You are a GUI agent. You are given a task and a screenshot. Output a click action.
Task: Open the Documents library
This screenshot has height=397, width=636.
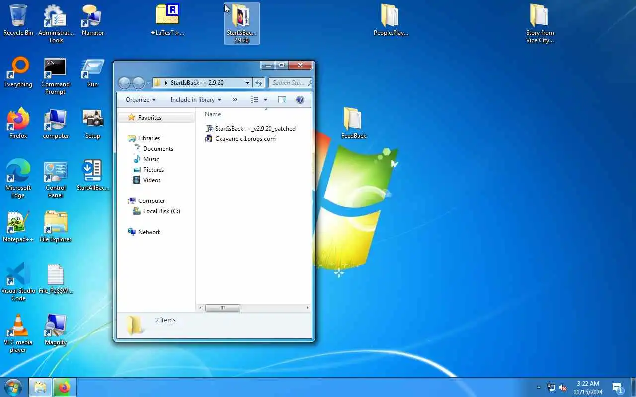pyautogui.click(x=153, y=149)
